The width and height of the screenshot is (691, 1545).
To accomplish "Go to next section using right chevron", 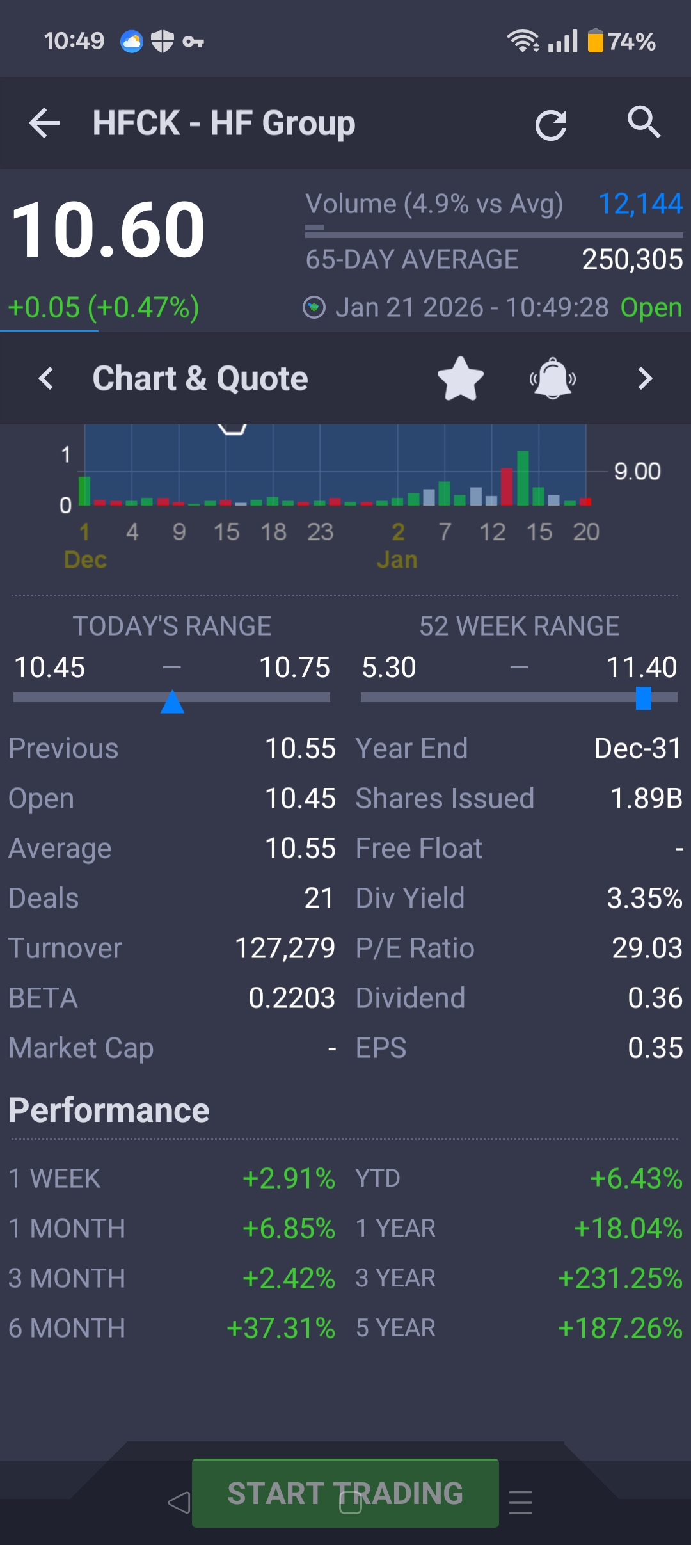I will (x=645, y=378).
